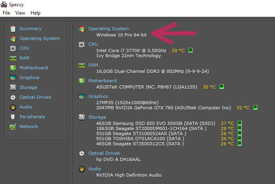Open the Operating System section heading link

click(108, 29)
